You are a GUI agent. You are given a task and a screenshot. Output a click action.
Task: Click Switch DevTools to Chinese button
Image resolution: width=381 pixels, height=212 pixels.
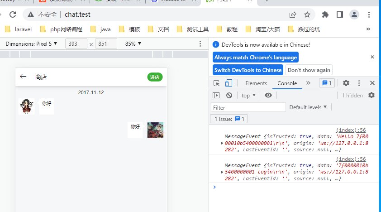tap(248, 70)
